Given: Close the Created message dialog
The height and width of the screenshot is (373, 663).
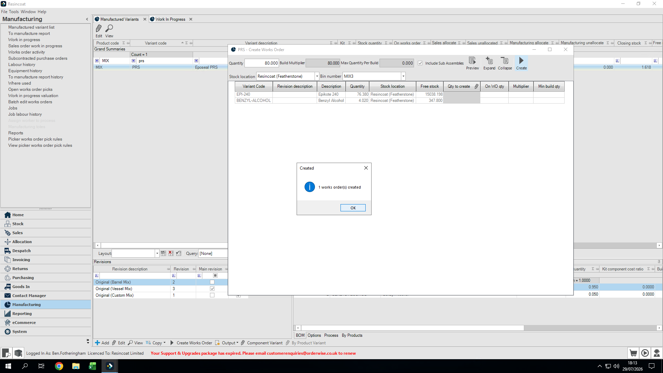Looking at the screenshot, I should click(x=366, y=168).
